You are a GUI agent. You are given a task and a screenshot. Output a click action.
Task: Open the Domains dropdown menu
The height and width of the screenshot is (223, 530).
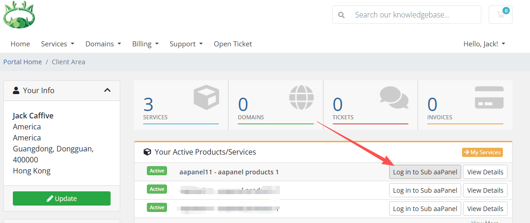click(103, 44)
